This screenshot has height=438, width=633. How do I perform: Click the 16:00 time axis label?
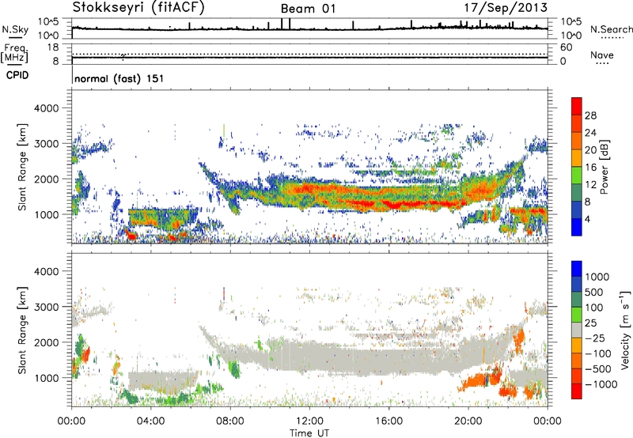pos(389,421)
